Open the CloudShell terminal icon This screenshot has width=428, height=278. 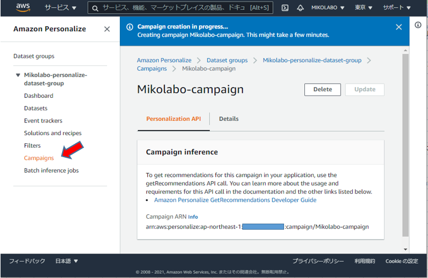[285, 8]
